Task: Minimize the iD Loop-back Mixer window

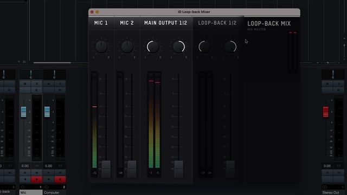Action: click(97, 12)
